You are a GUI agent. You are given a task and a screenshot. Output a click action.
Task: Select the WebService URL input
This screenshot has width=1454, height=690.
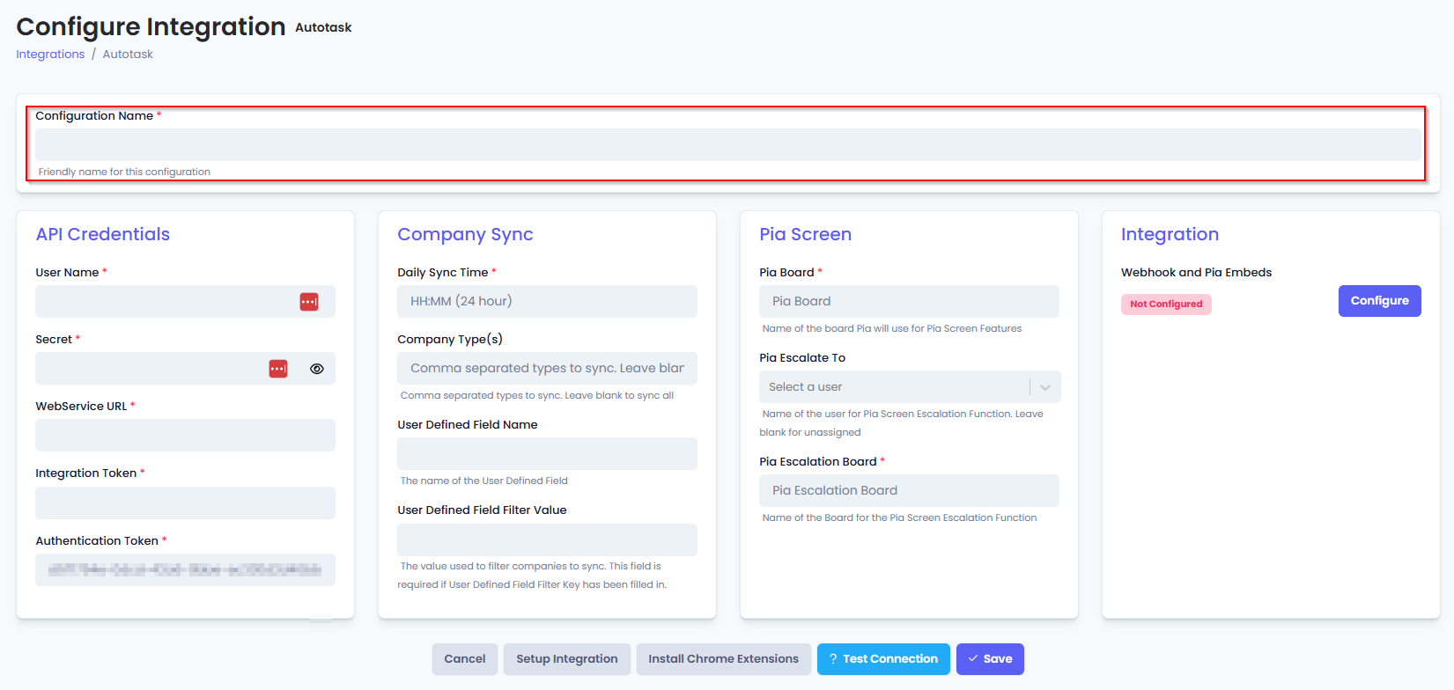tap(185, 436)
